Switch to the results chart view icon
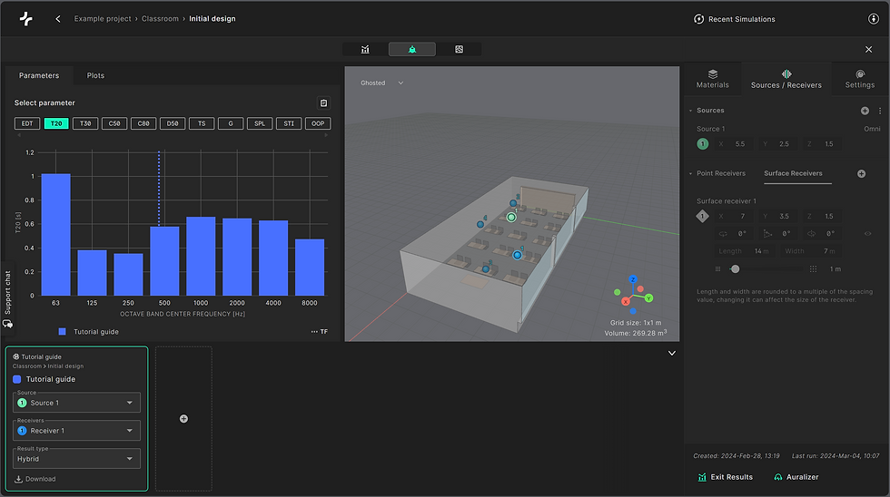This screenshot has height=497, width=890. point(365,49)
